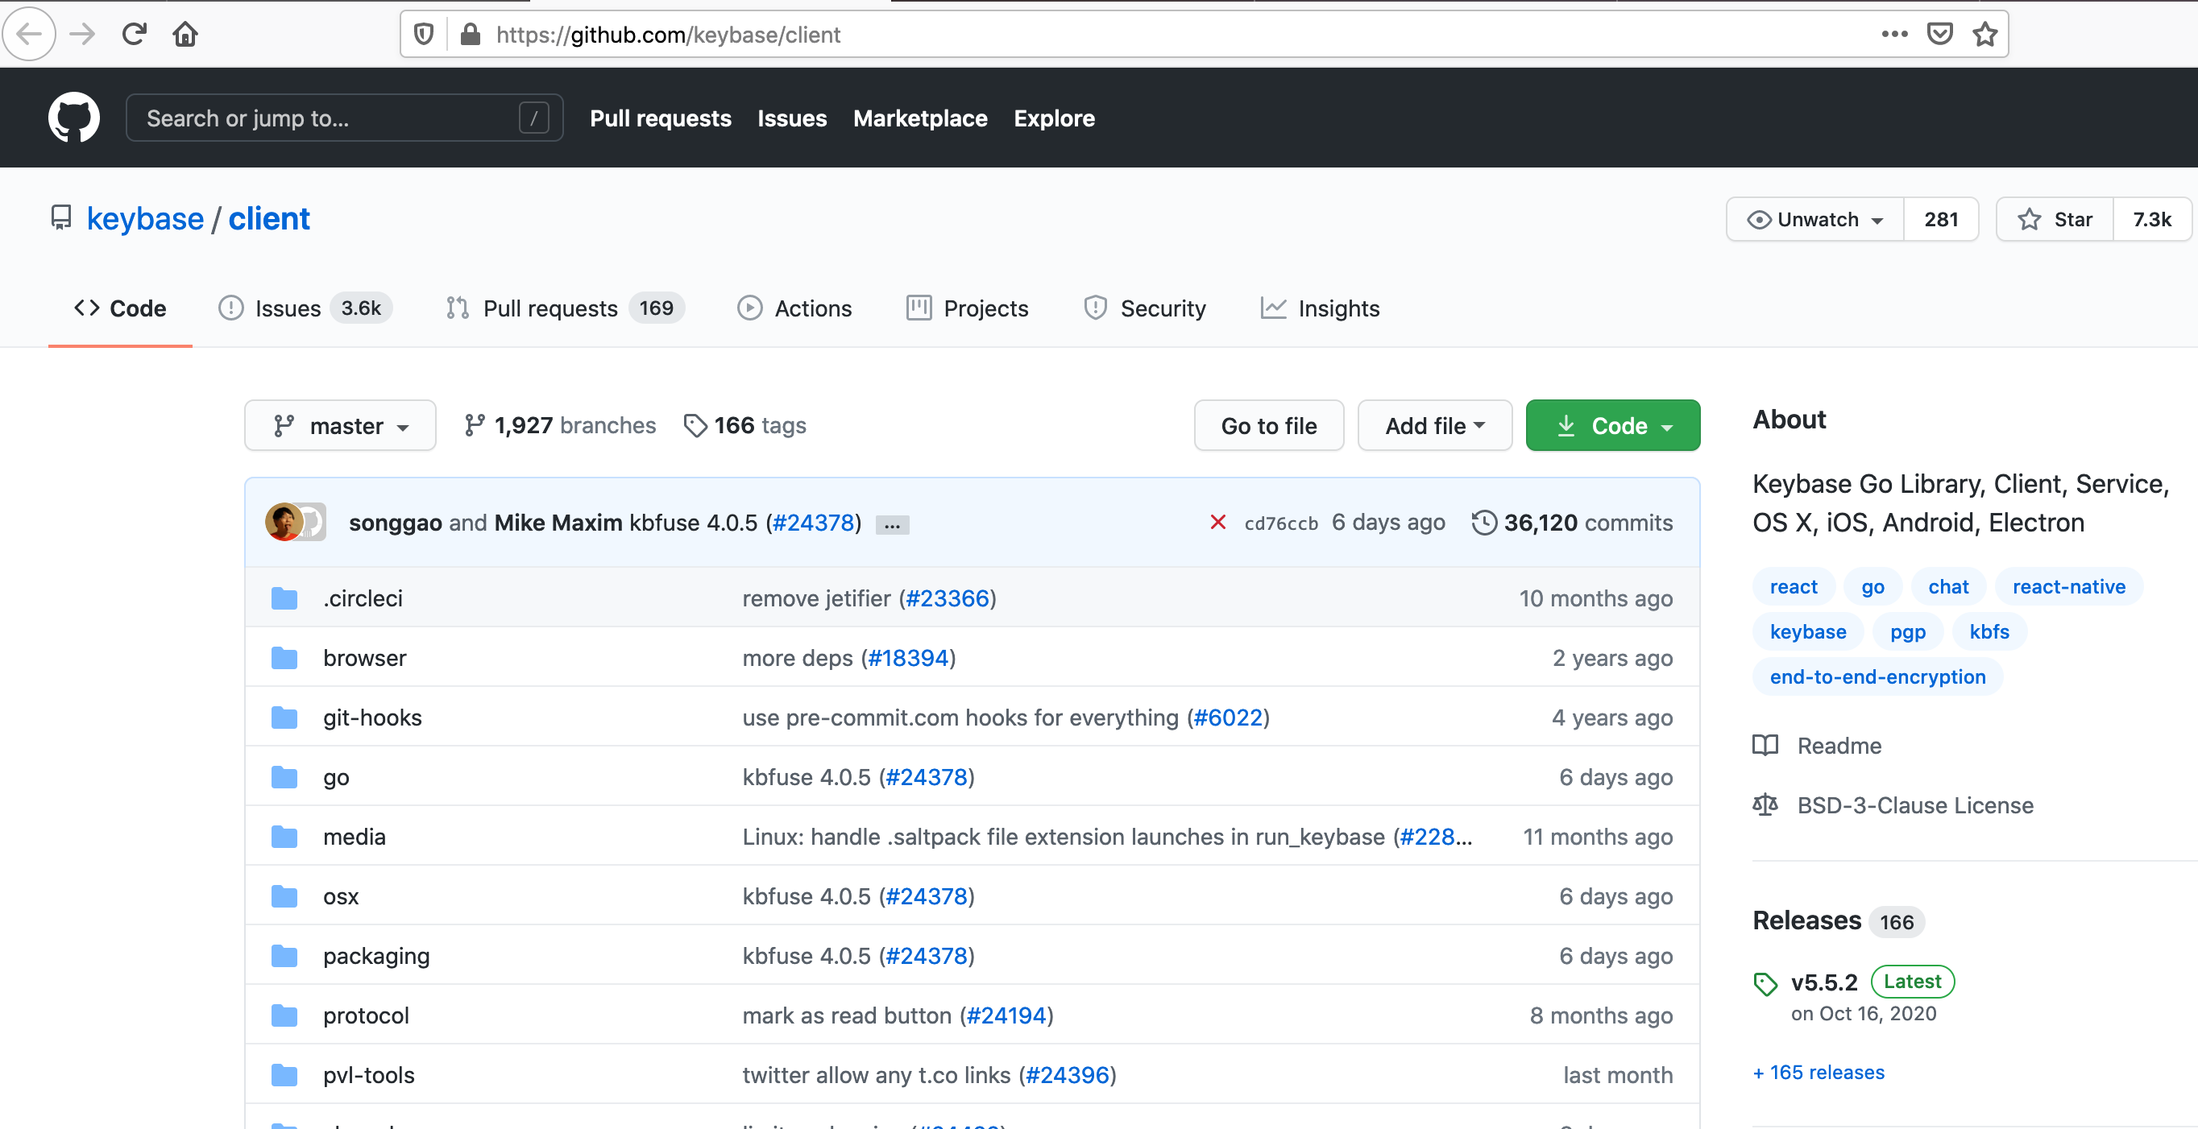Click the Go to file button

[x=1268, y=424]
